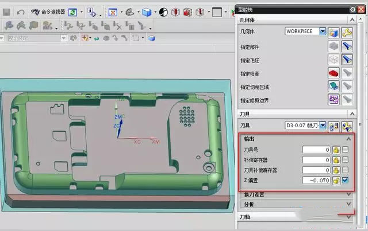Viewport: 368px width, 231px height.
Task: Expand the 分析 section
Action: point(348,204)
